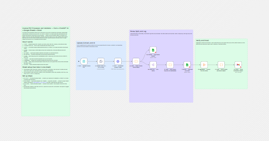Viewport: 269px width, 141px height.
Task: Select node 4 Code parse invoice JSON
Action: (136, 61)
